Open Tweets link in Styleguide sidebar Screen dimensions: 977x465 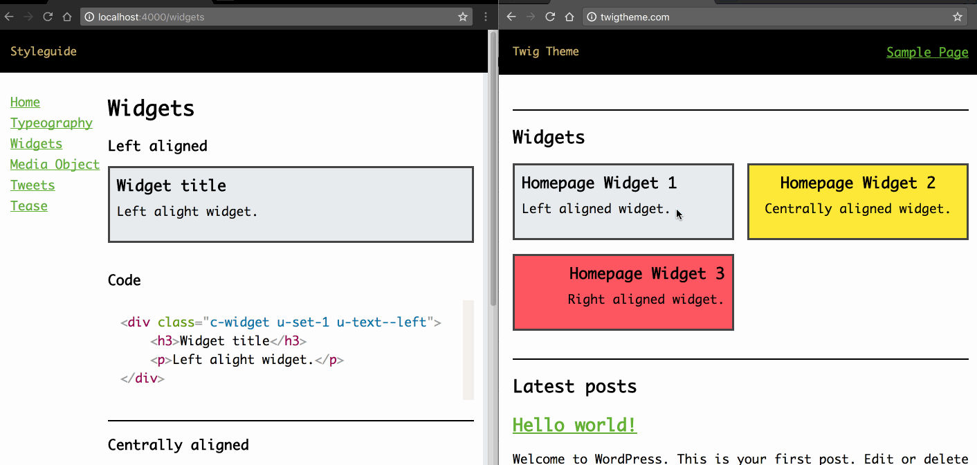33,185
